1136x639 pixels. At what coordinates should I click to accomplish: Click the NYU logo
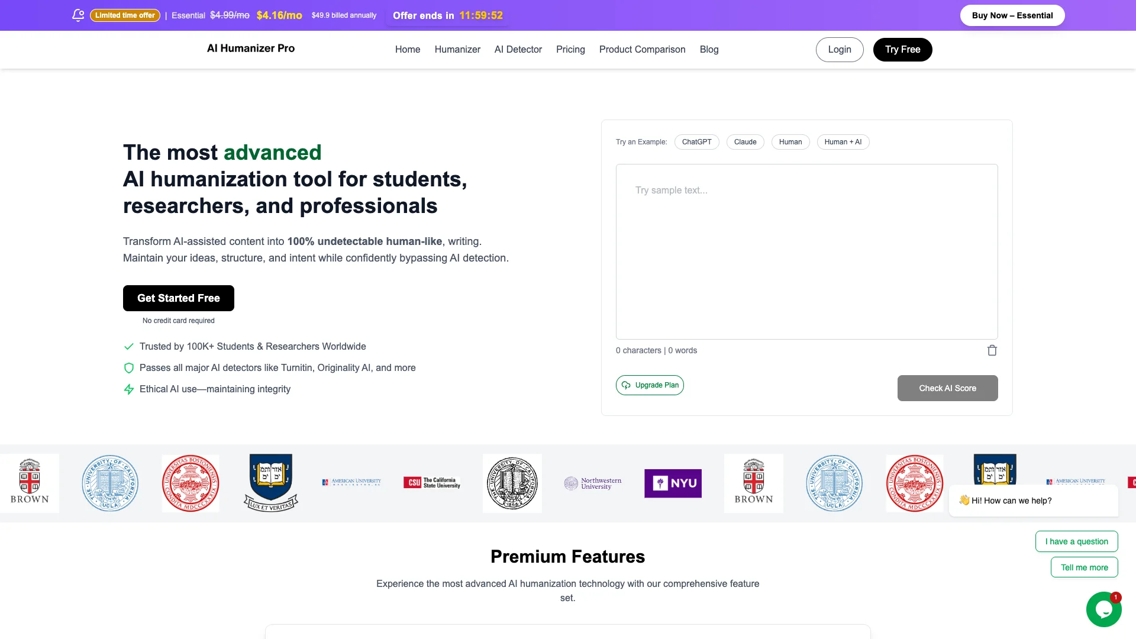[x=673, y=483]
